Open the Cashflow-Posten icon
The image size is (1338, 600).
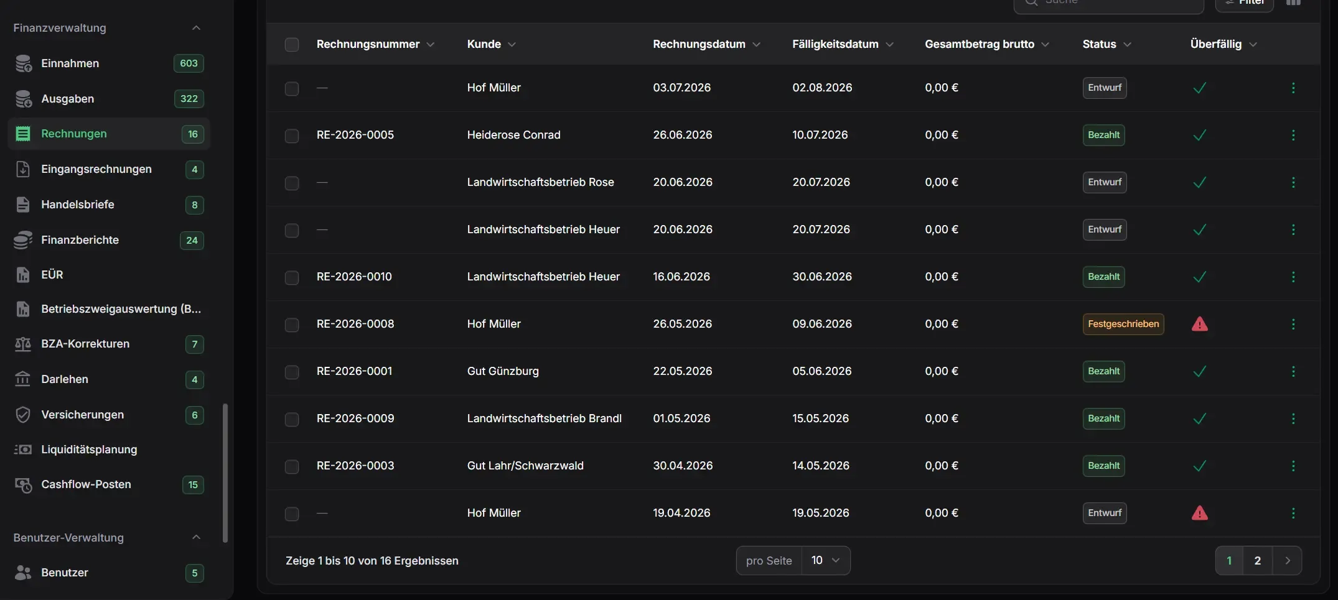click(23, 484)
